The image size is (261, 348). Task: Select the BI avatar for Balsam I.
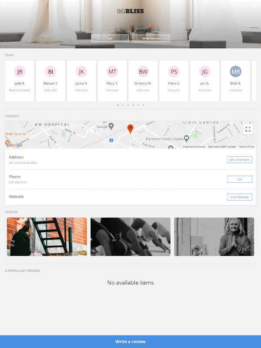point(50,71)
